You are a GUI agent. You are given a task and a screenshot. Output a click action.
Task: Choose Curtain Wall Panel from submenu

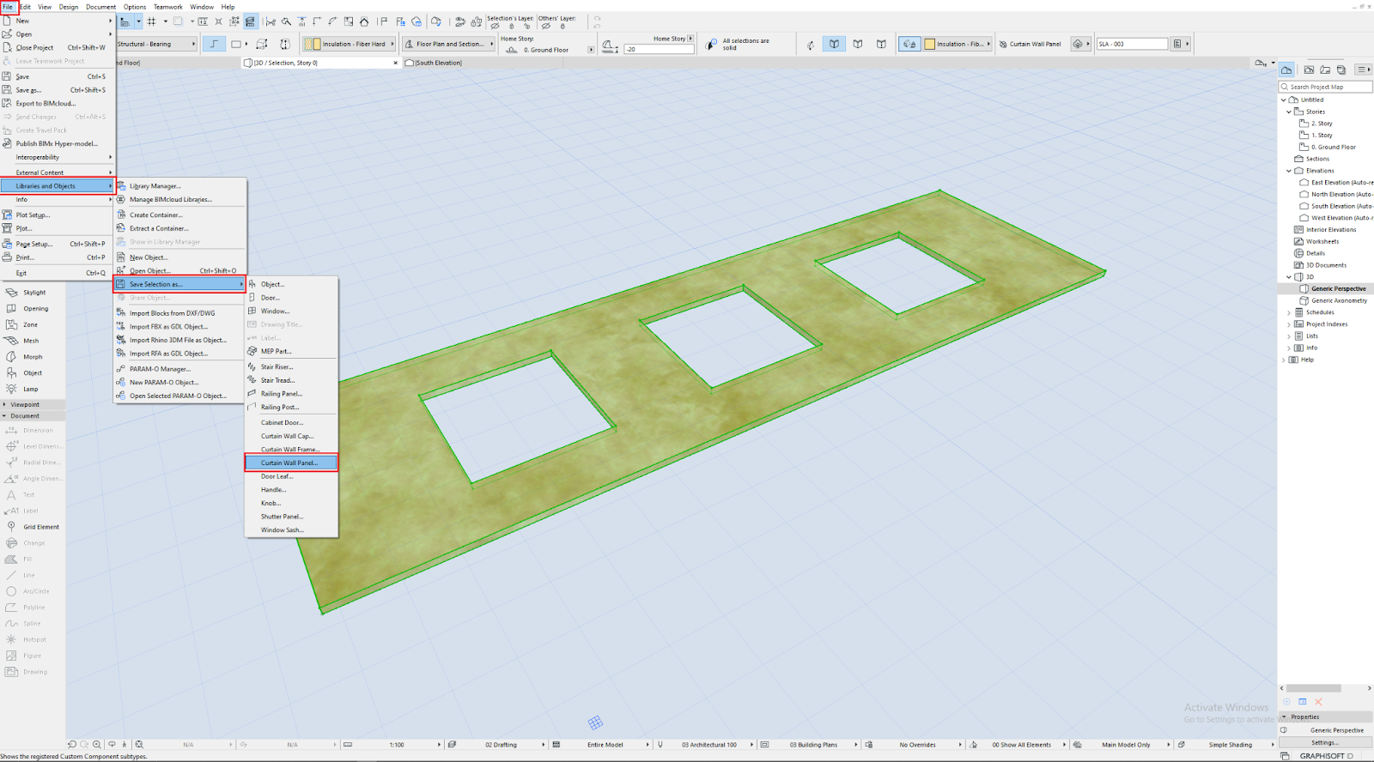point(291,463)
